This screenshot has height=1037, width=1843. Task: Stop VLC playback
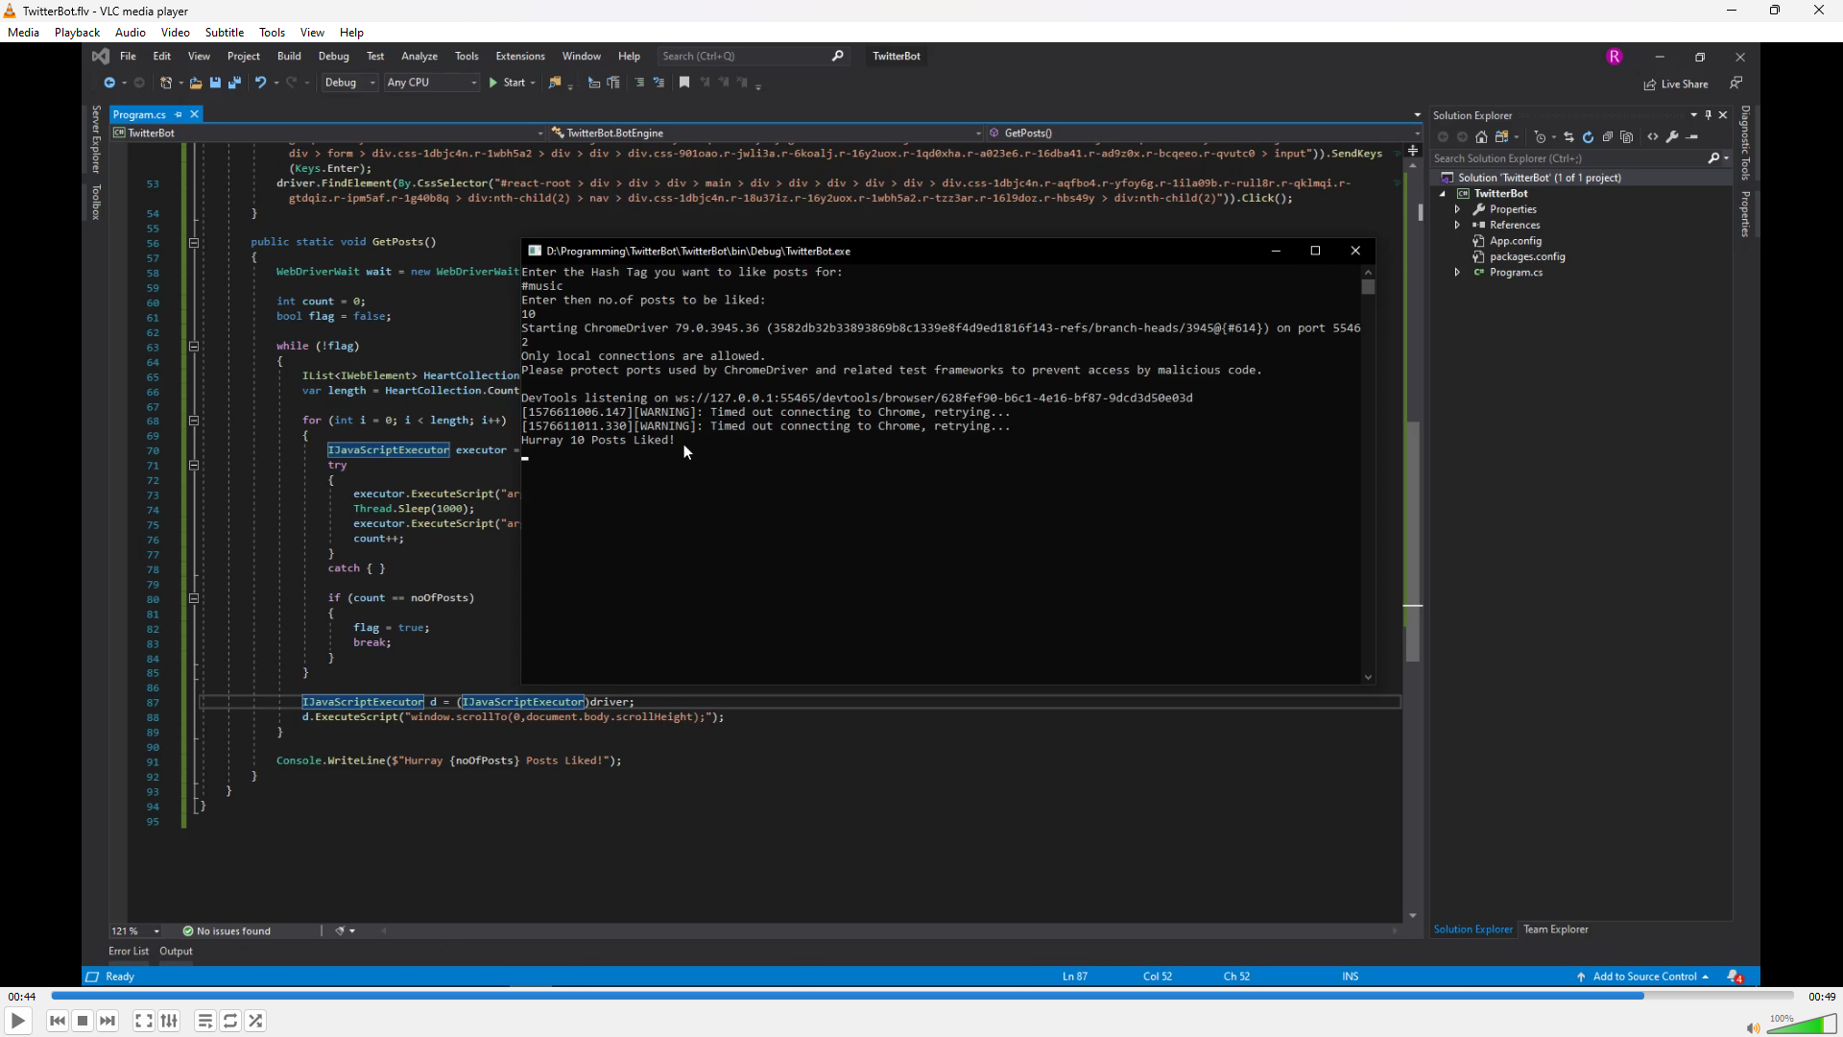[83, 1021]
